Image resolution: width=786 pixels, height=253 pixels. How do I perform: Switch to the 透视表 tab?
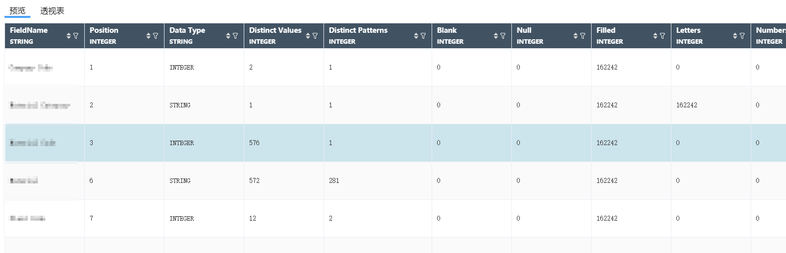pos(52,10)
